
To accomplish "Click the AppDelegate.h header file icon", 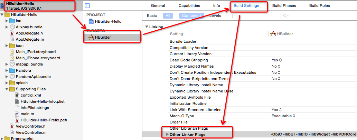I will [12, 33].
